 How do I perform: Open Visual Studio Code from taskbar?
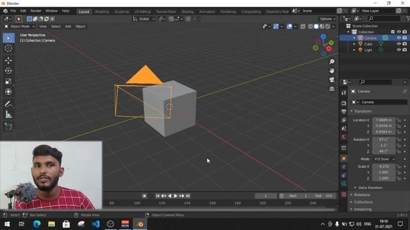click(x=95, y=224)
